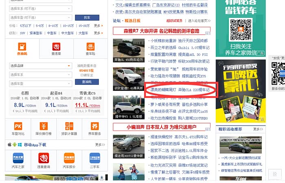
Task: Select the 紧凑型车 level filter
Action: pos(36,33)
